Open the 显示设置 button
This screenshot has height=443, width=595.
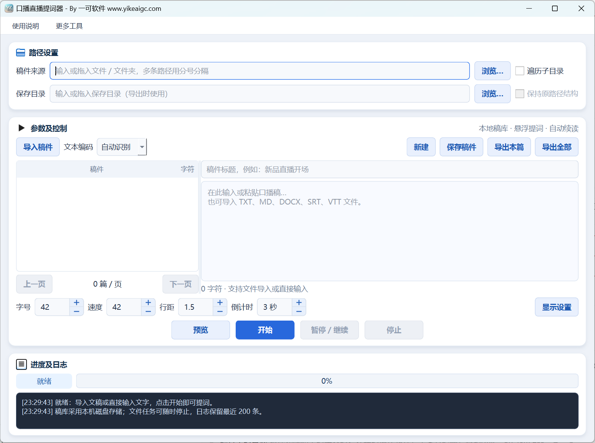(557, 307)
